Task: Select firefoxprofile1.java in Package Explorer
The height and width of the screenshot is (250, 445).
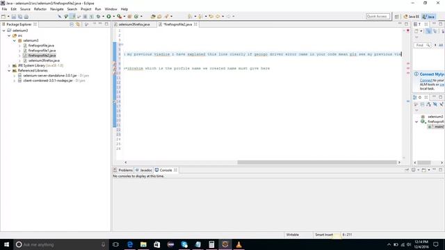Action: tap(42, 51)
